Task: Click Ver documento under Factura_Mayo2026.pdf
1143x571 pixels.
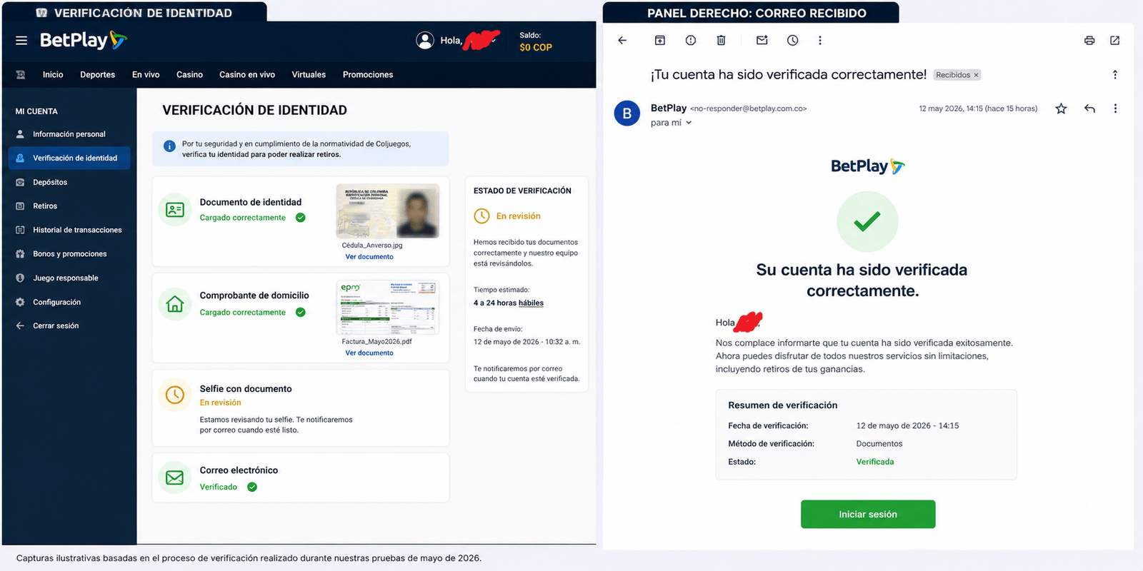Action: [369, 353]
